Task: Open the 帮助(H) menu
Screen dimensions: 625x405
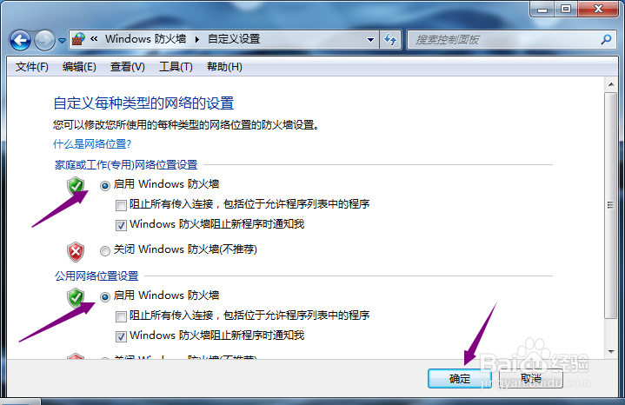Action: click(x=224, y=67)
